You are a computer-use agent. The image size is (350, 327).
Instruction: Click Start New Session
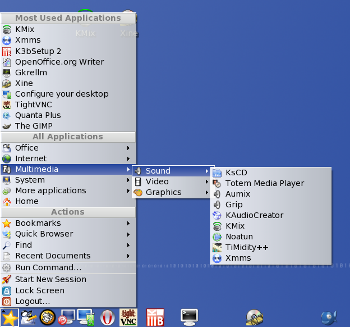[x=68, y=279]
